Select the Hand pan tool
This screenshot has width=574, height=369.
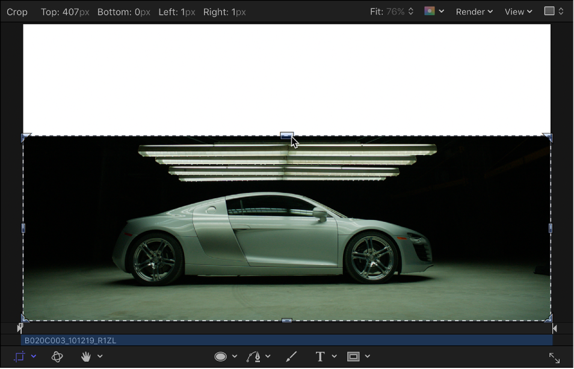point(86,356)
